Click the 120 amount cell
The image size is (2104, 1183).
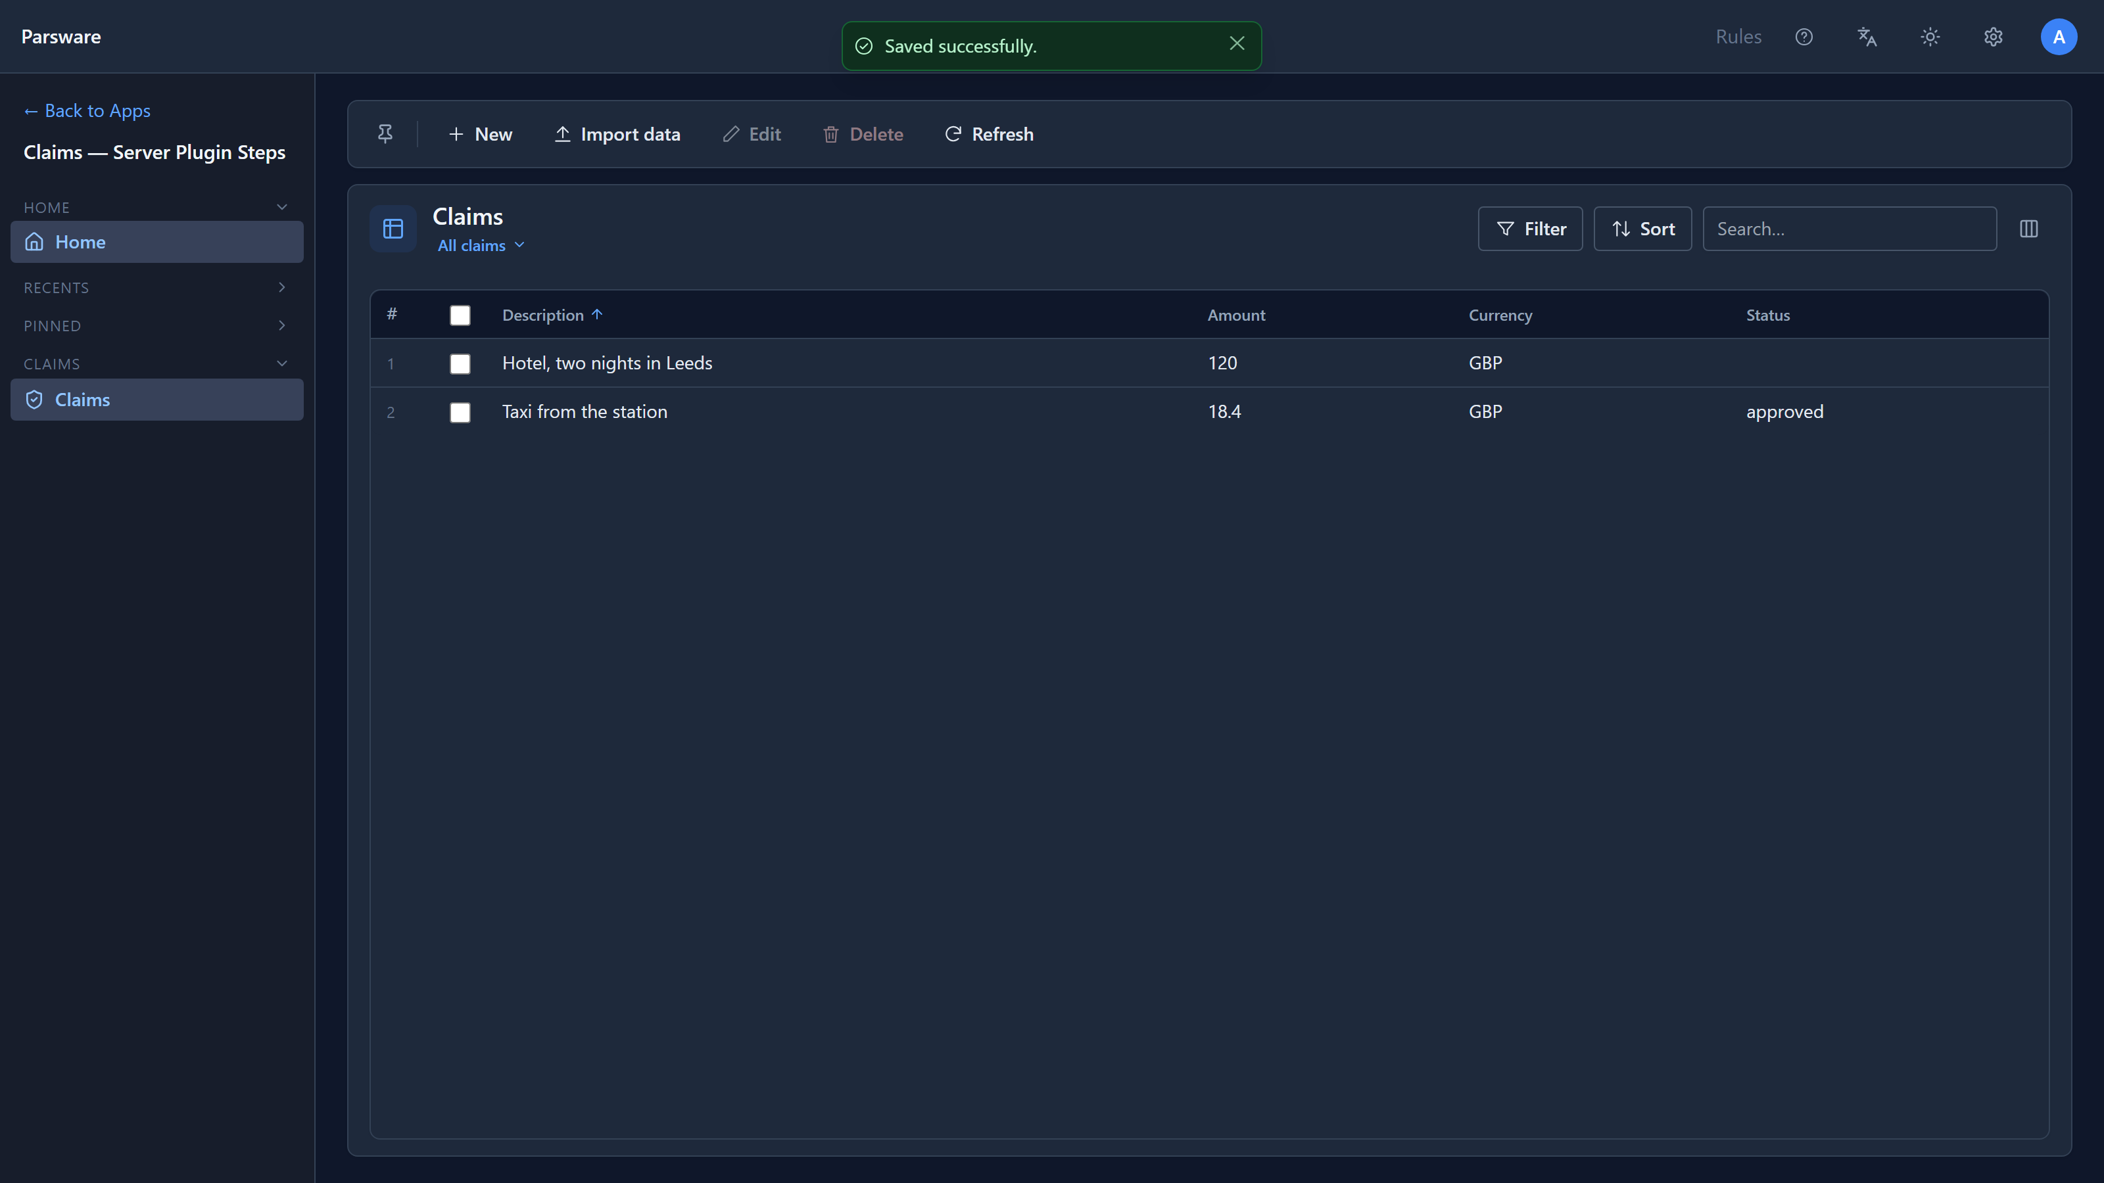coord(1222,363)
